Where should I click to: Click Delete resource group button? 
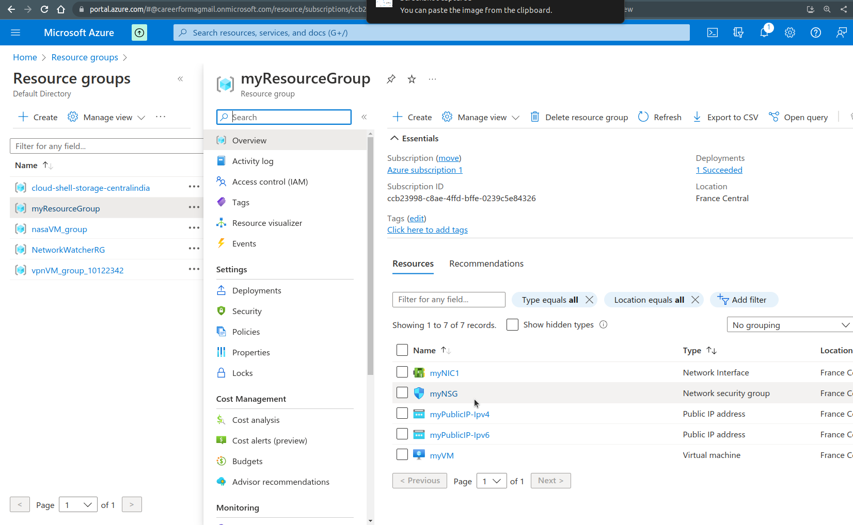click(x=579, y=117)
